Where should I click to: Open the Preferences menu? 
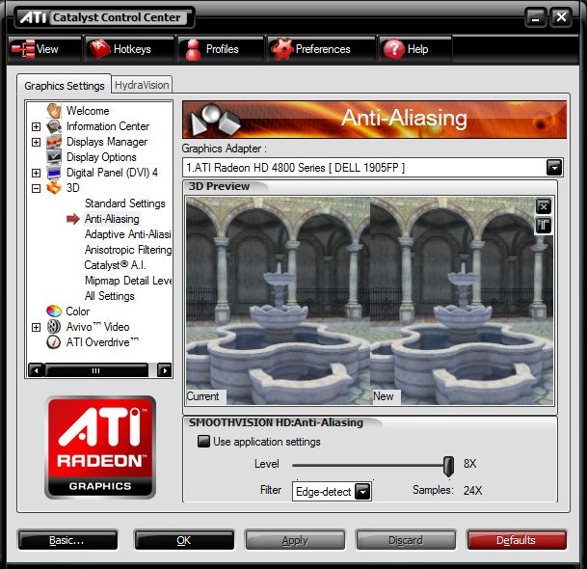click(x=321, y=49)
